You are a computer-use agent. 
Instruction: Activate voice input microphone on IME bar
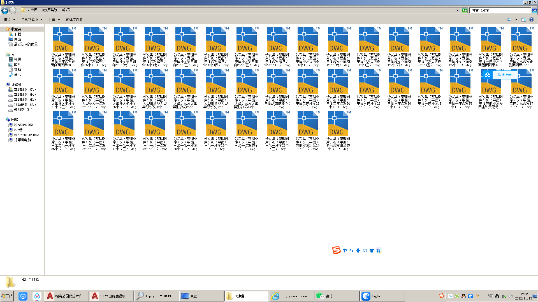pyautogui.click(x=358, y=251)
